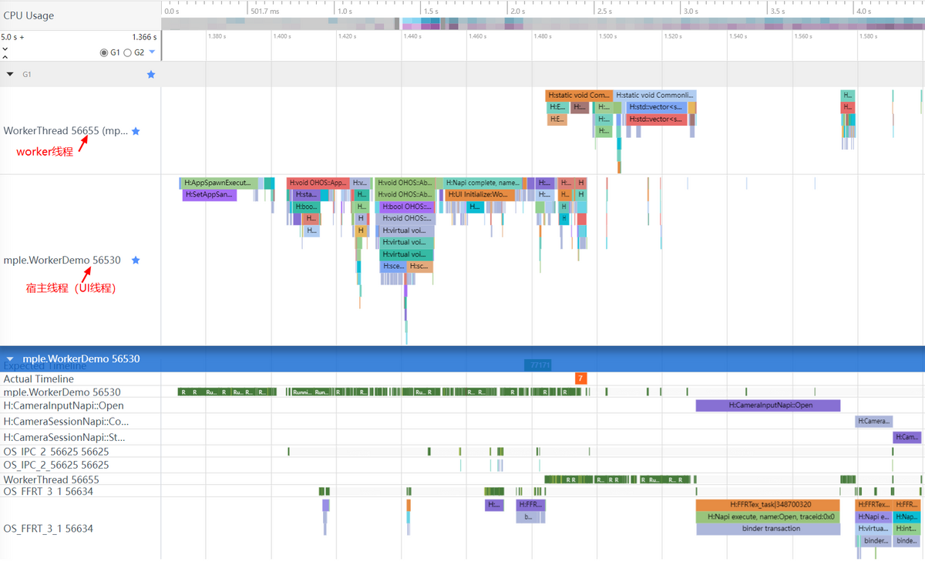The height and width of the screenshot is (565, 925).
Task: Select the H:CameraInputNapi::Open row label
Action: point(63,405)
